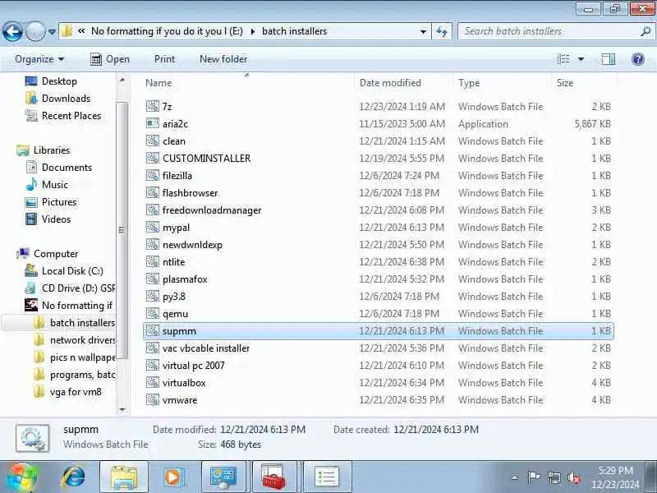This screenshot has height=493, width=657.
Task: Click the Forward navigation arrow
Action: tap(35, 31)
